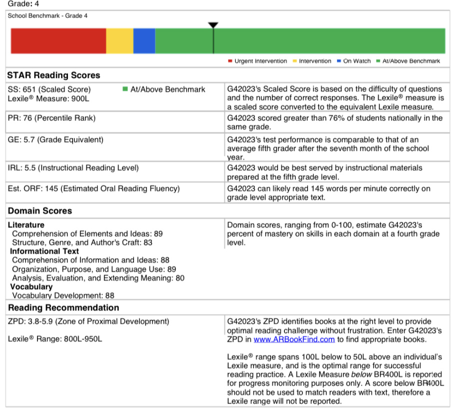Click 'Lexile Range: 800L-950L' text

54,339
